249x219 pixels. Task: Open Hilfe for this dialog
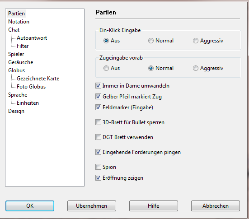[x=154, y=206]
